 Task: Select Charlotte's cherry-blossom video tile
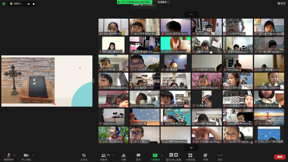[x=207, y=81]
